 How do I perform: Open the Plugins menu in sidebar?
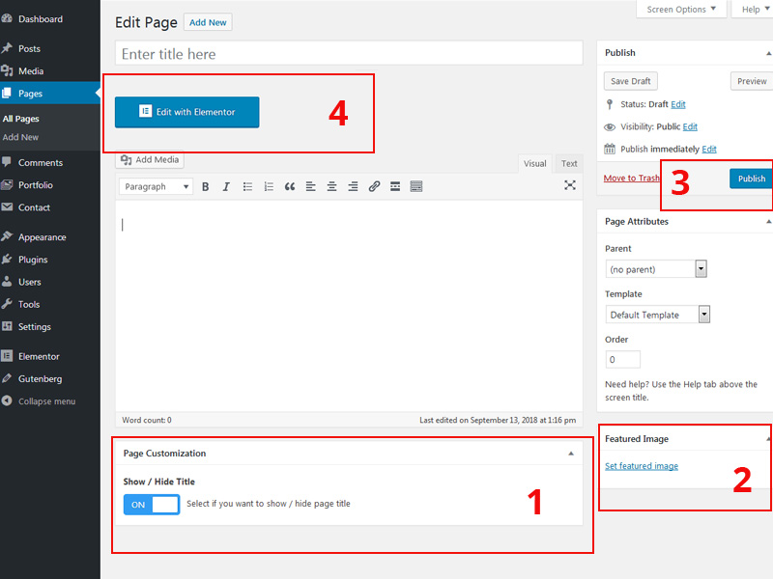click(x=32, y=260)
